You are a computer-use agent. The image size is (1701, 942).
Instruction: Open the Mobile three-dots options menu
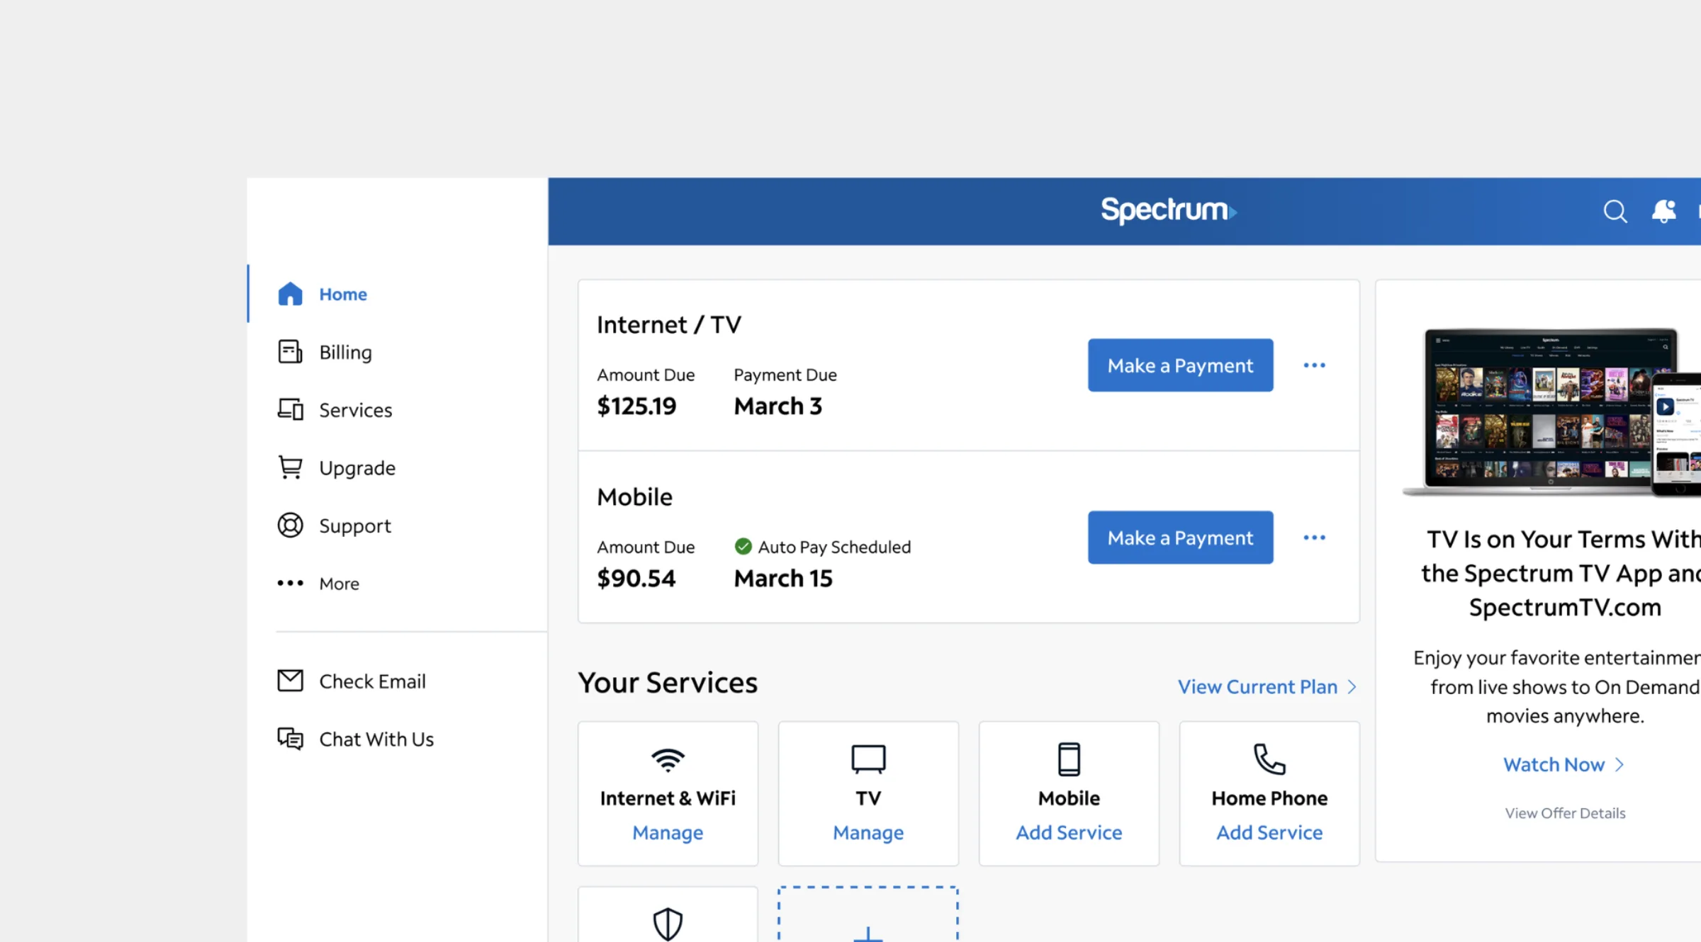(x=1314, y=538)
